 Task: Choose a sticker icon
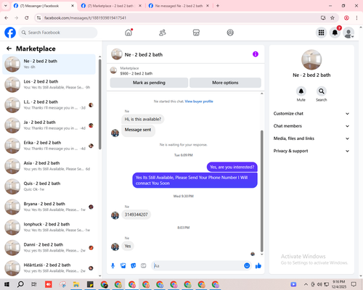click(134, 266)
